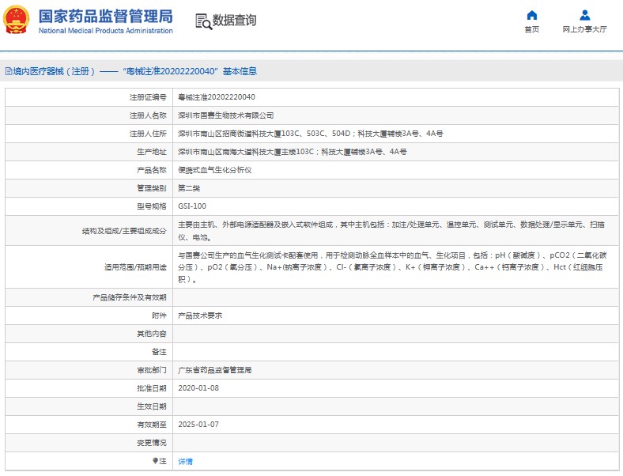
Task: Click registration number 粤械注准20202220040 value cell
Action: [x=217, y=97]
